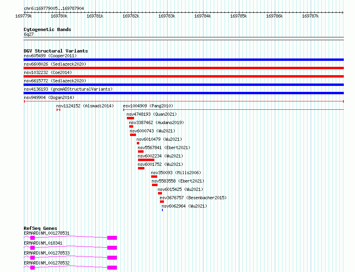Screen dimensions: 355x272
Task: Select the nsv1124152 (Alsmadi2014) small marker
Action: pyautogui.click(x=58, y=110)
